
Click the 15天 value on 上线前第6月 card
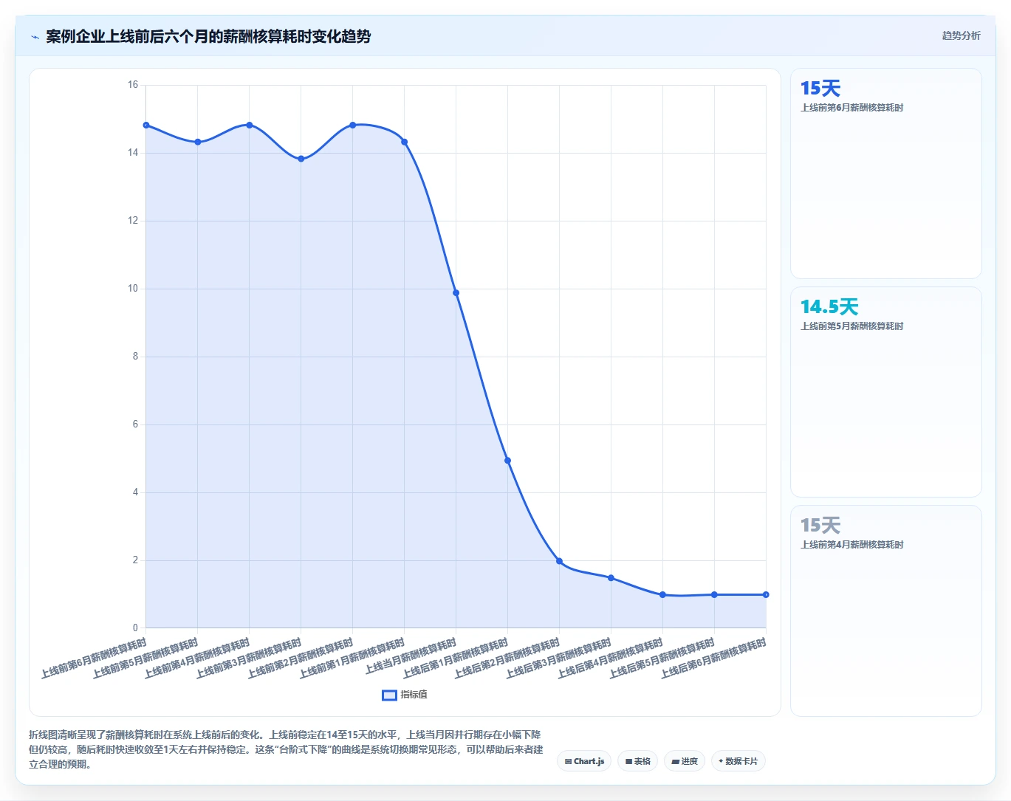click(820, 89)
